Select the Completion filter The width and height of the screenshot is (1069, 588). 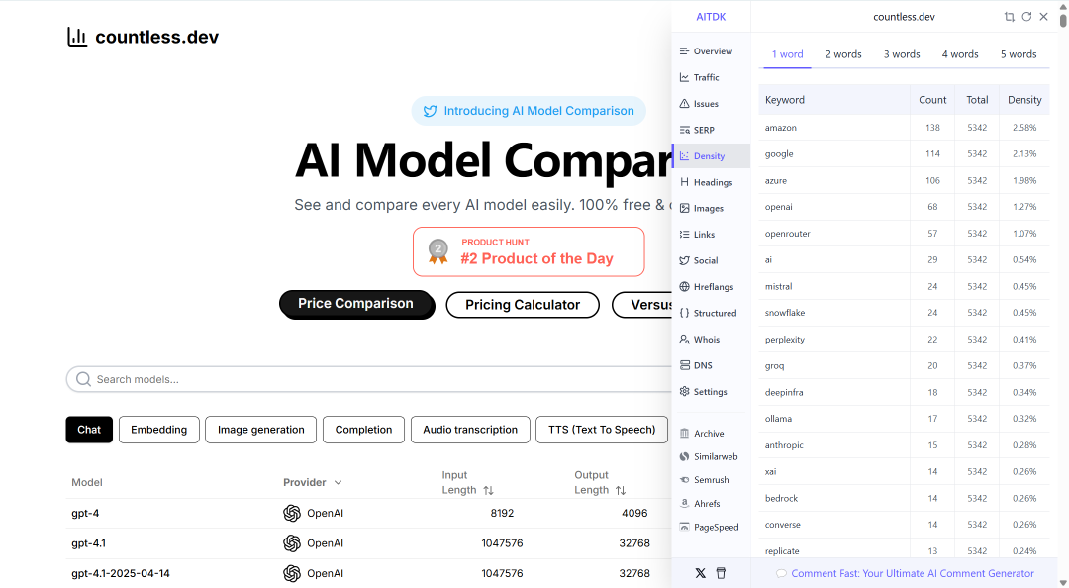363,430
